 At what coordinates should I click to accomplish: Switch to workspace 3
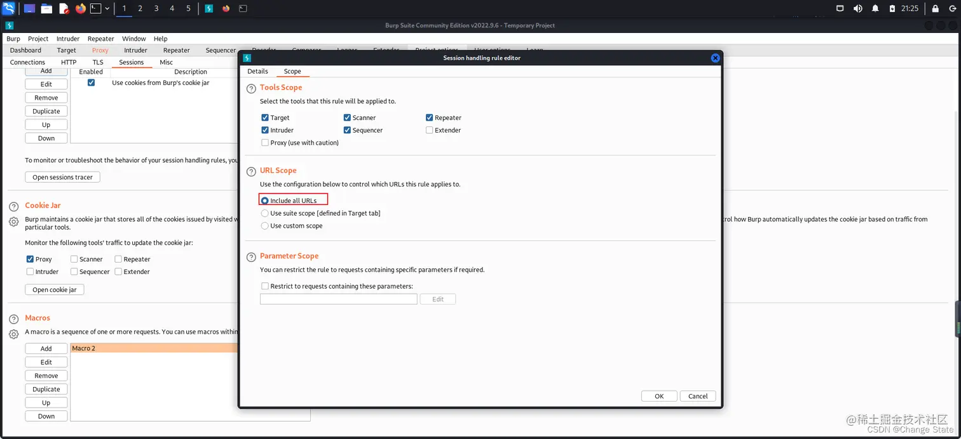[156, 8]
